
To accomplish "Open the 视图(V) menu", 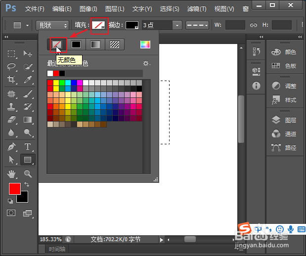I will pos(224,9).
